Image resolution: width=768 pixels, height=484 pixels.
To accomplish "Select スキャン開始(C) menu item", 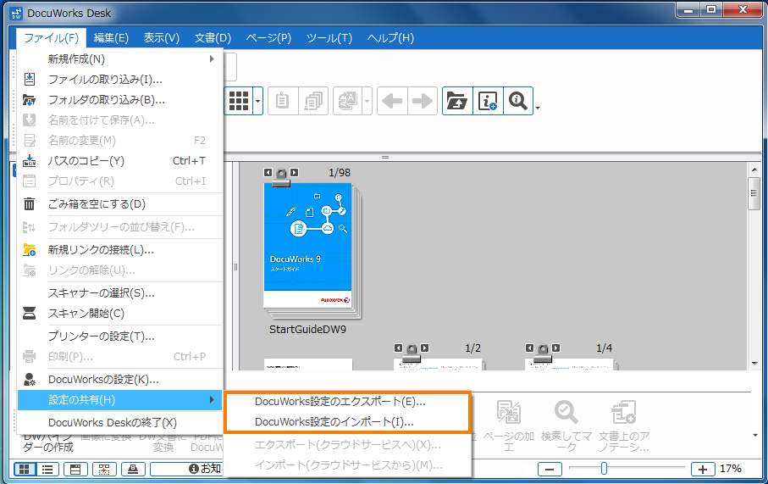I will coord(120,314).
